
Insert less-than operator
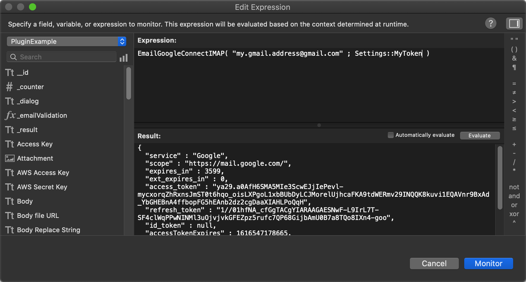(514, 111)
